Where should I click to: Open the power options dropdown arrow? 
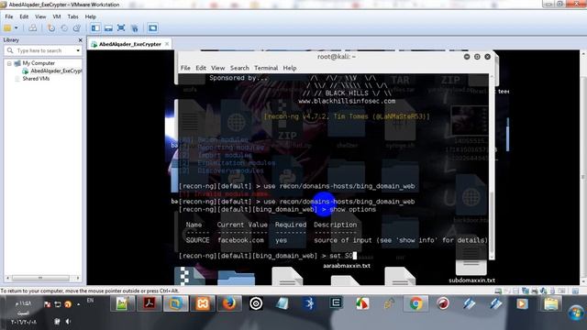(17, 28)
